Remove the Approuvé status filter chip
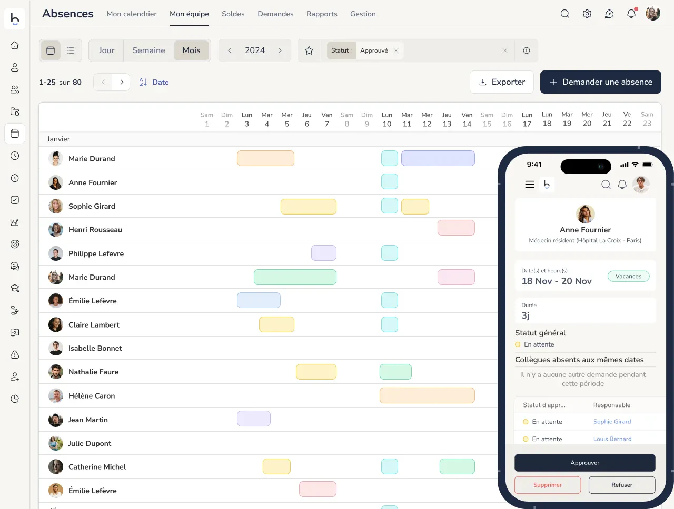The width and height of the screenshot is (674, 509). pos(396,50)
